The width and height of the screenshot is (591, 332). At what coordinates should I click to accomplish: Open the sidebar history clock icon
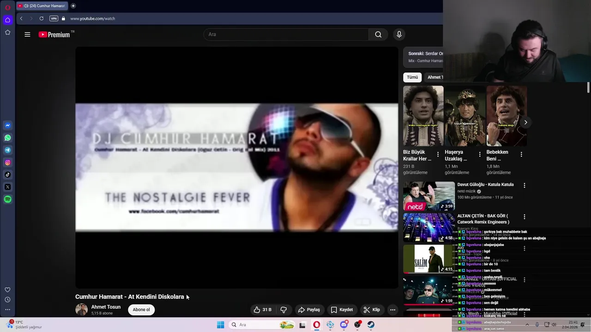(x=7, y=300)
